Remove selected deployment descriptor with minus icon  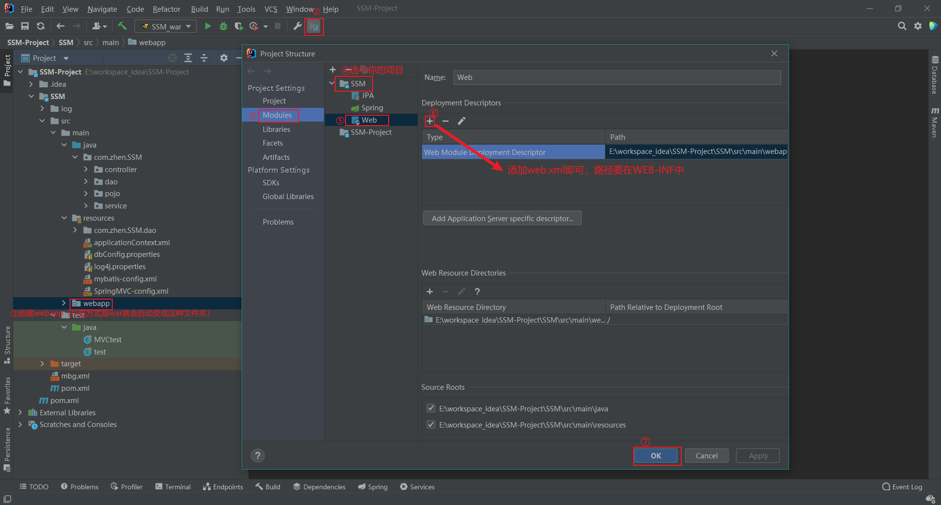click(x=446, y=121)
